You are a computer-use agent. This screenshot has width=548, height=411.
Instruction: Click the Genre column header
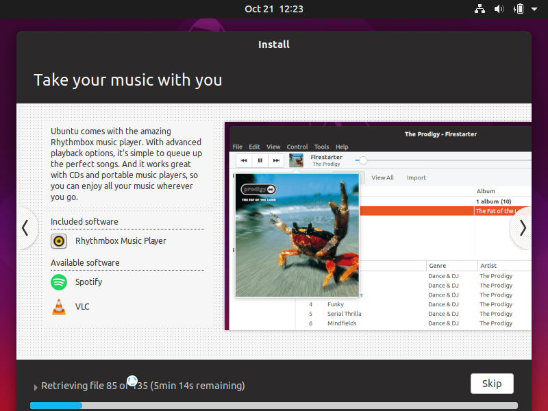pyautogui.click(x=451, y=266)
